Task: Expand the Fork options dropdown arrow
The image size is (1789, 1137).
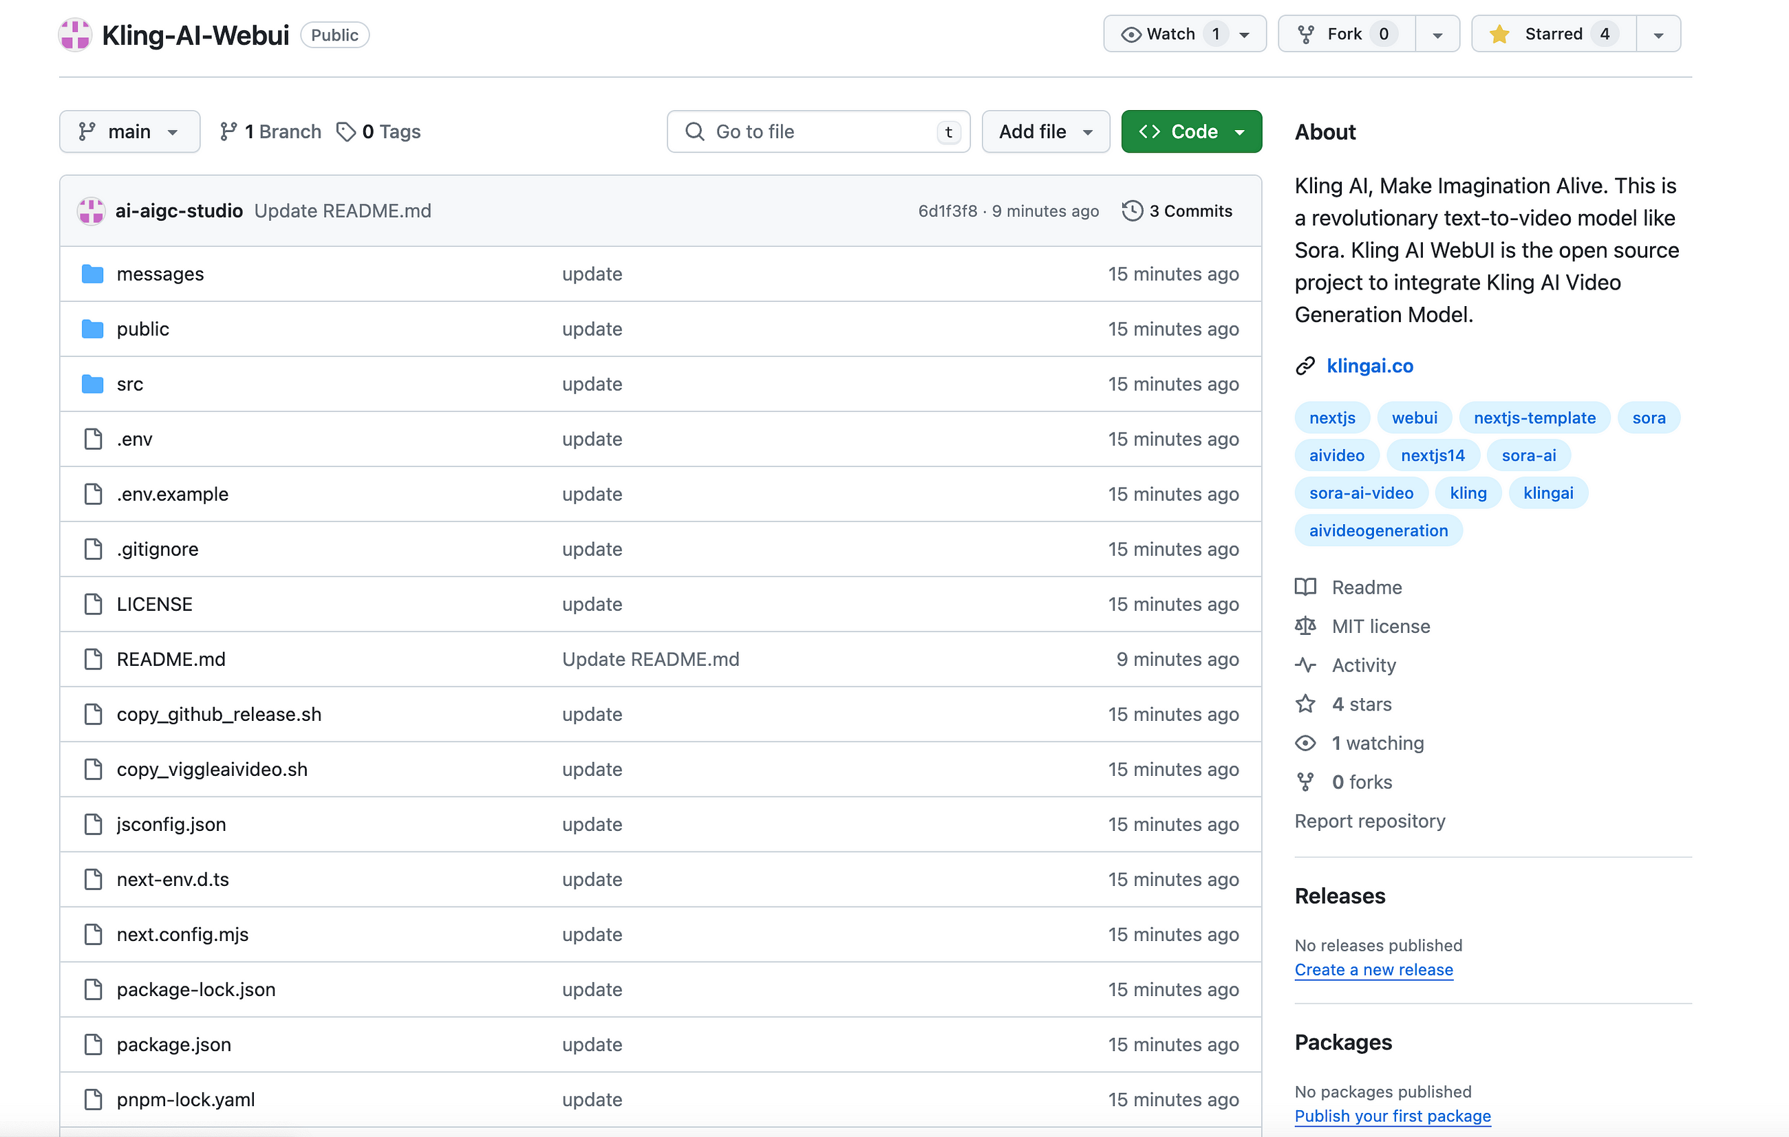Action: 1437,34
